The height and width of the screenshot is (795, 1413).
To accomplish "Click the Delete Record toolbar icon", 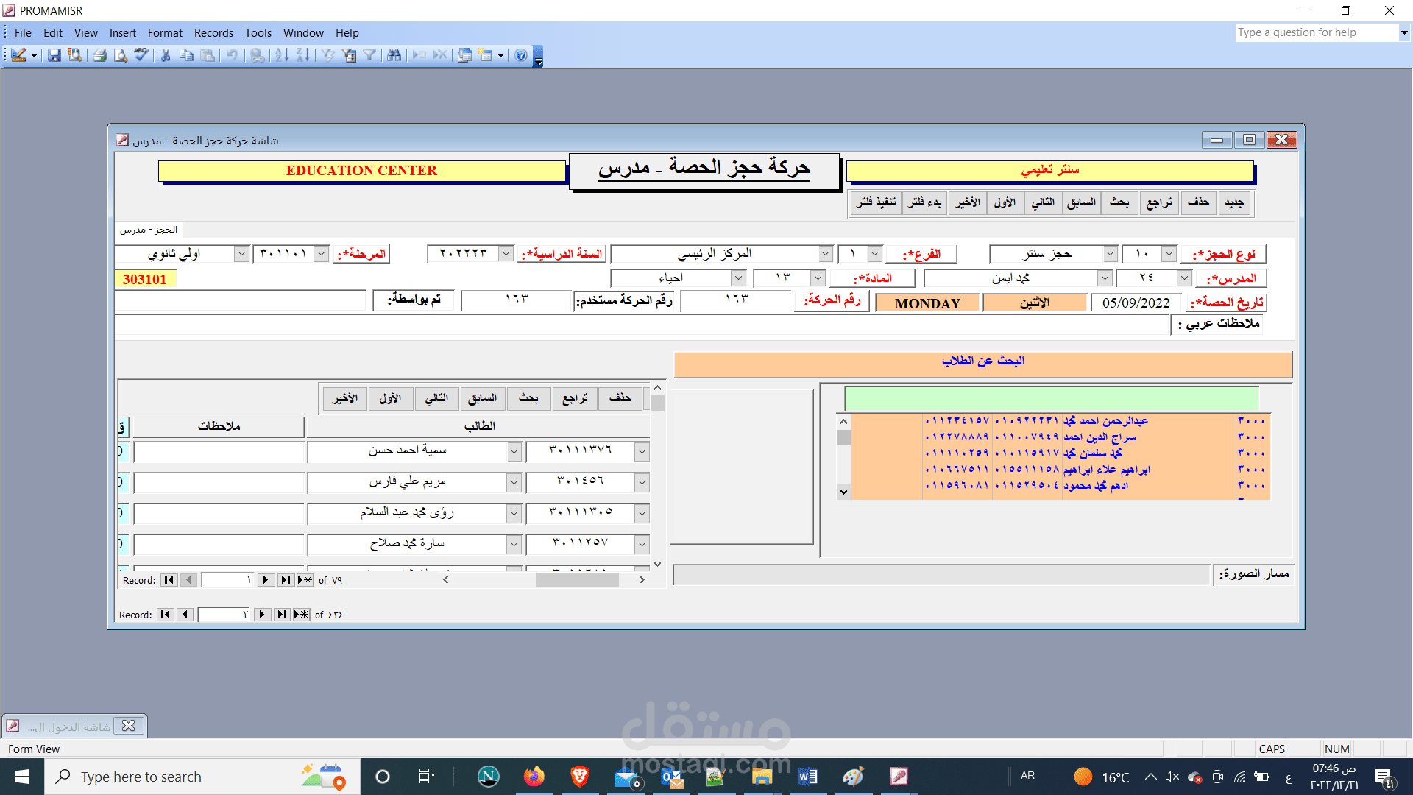I will click(440, 55).
